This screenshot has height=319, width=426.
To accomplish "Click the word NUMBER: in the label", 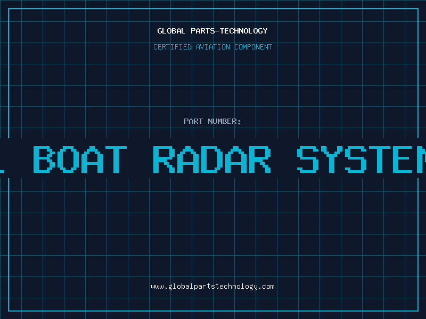I will 225,121.
